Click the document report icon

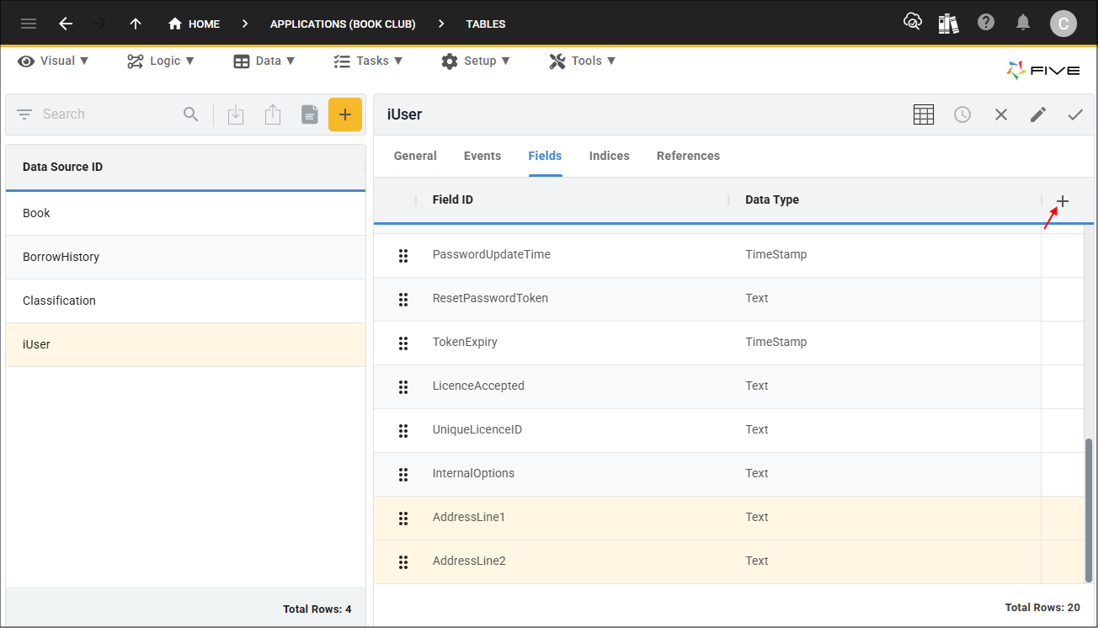tap(310, 114)
